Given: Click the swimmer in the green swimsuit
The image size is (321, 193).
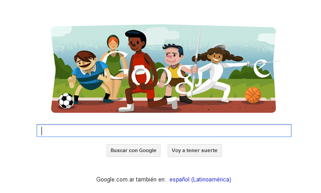Looking at the screenshot, I should pos(113,65).
